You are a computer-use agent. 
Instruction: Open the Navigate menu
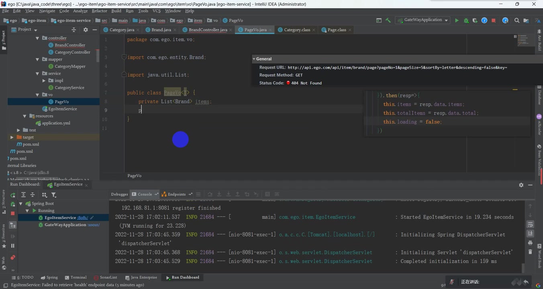pyautogui.click(x=47, y=11)
